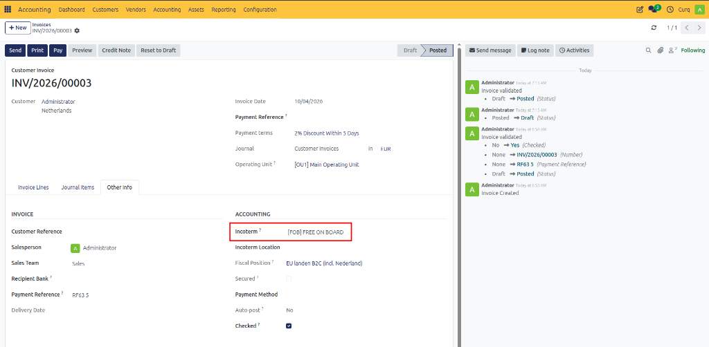Click the Customer Invoices journal value

point(316,149)
